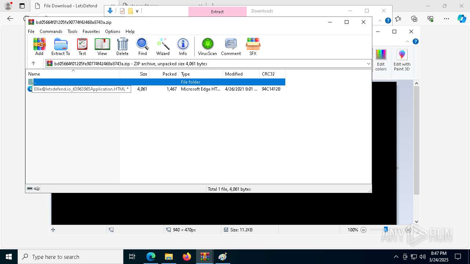The width and height of the screenshot is (470, 264).
Task: Open Edge Favorites star icon
Action: click(x=398, y=19)
